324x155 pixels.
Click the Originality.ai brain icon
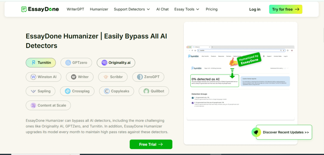pyautogui.click(x=104, y=63)
